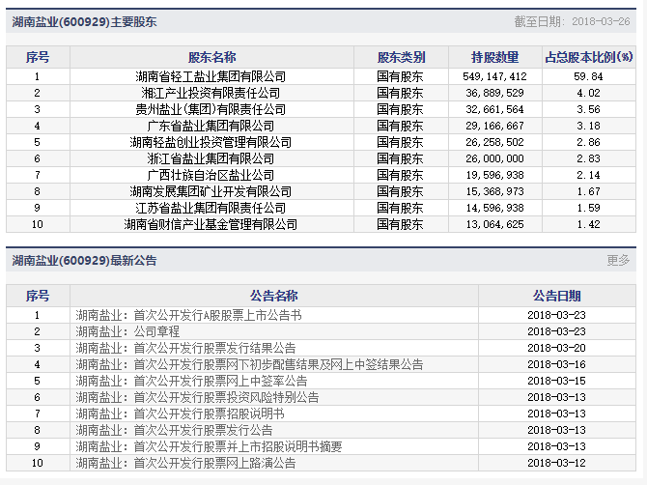The height and width of the screenshot is (485, 647).
Task: Click the date 2018-03-16
Action: 556,364
